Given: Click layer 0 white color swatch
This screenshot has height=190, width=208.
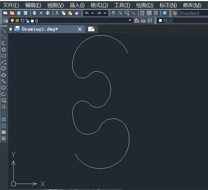Looking at the screenshot, I should pyautogui.click(x=32, y=21).
